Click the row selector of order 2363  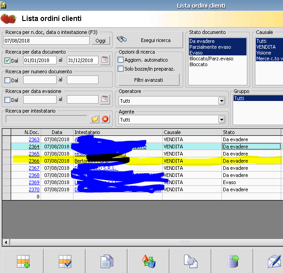(x=7, y=139)
